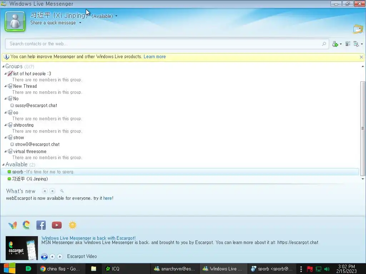The width and height of the screenshot is (366, 274).
Task: Click the volume speaker tray icon
Action: [327, 269]
